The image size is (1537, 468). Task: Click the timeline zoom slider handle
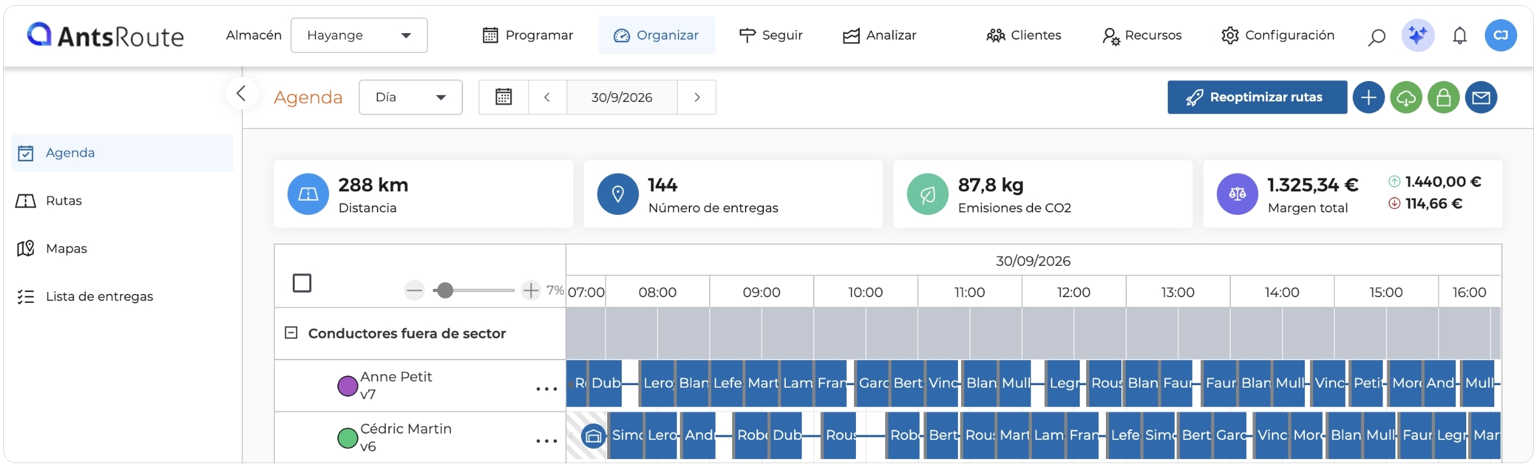coord(445,291)
